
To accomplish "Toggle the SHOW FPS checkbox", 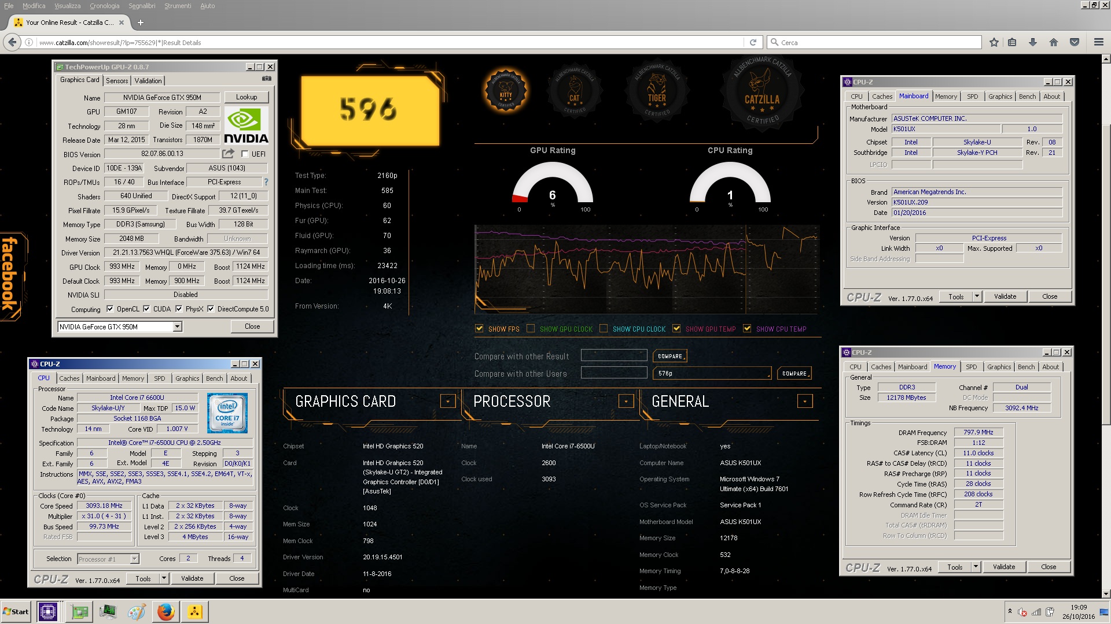I will click(x=479, y=328).
